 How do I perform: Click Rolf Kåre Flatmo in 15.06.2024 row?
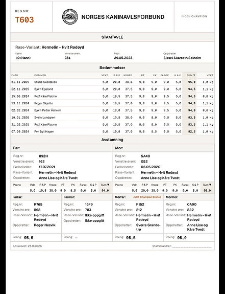click(45, 96)
